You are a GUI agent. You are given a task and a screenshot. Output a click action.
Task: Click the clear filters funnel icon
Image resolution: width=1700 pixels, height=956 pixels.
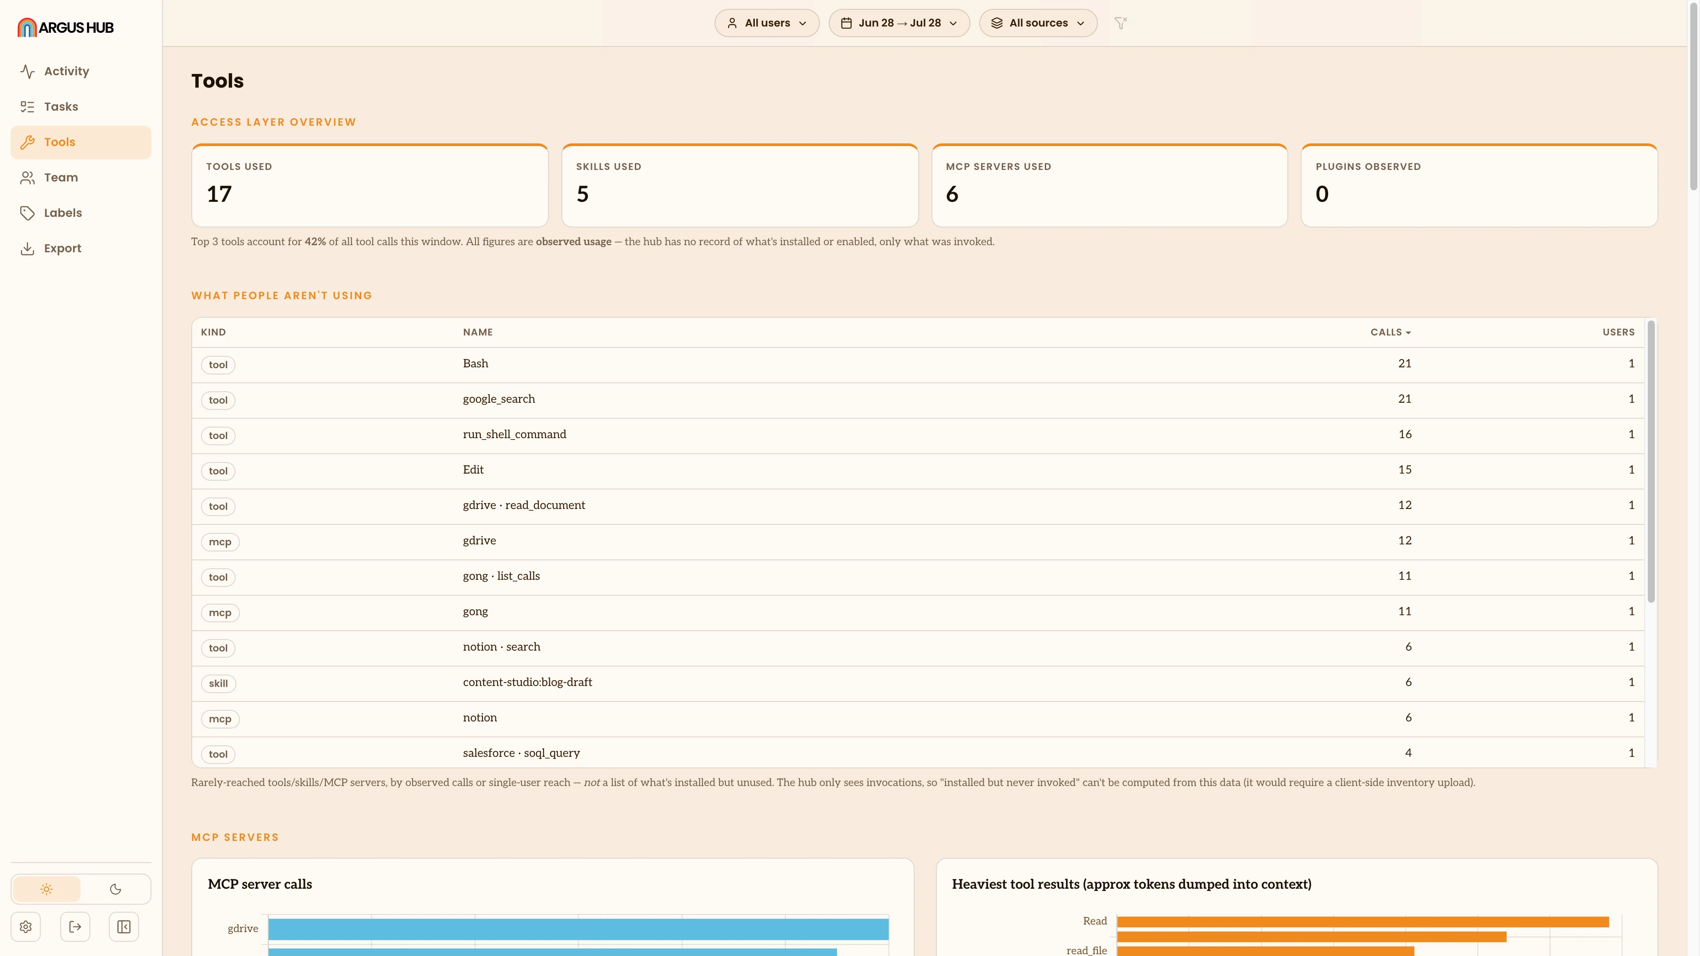1120,23
